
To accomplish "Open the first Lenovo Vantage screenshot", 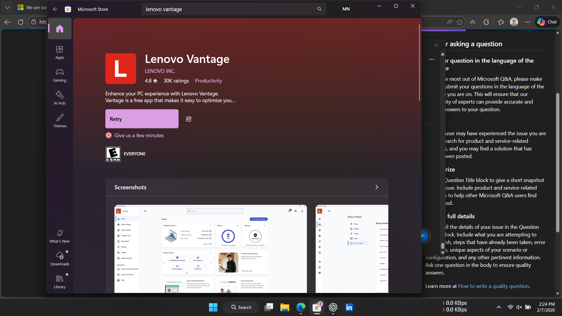I will 210,249.
